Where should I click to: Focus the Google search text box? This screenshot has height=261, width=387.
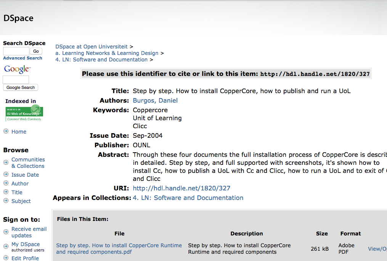click(16, 80)
